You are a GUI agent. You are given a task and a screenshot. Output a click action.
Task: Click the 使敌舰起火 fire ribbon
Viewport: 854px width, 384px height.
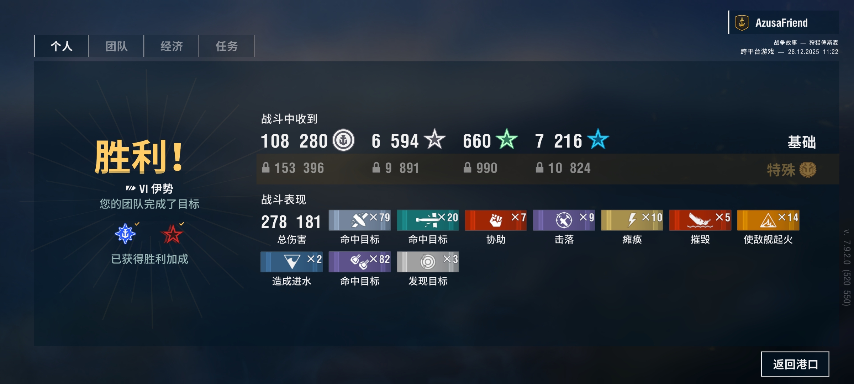click(x=768, y=220)
